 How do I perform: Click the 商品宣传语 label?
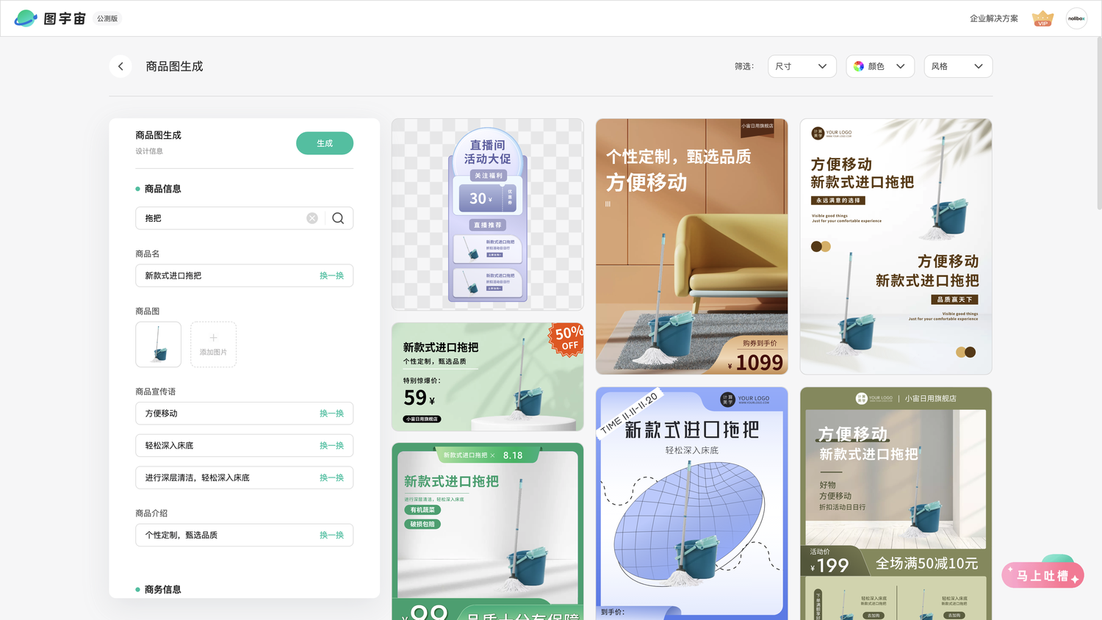[x=156, y=392]
